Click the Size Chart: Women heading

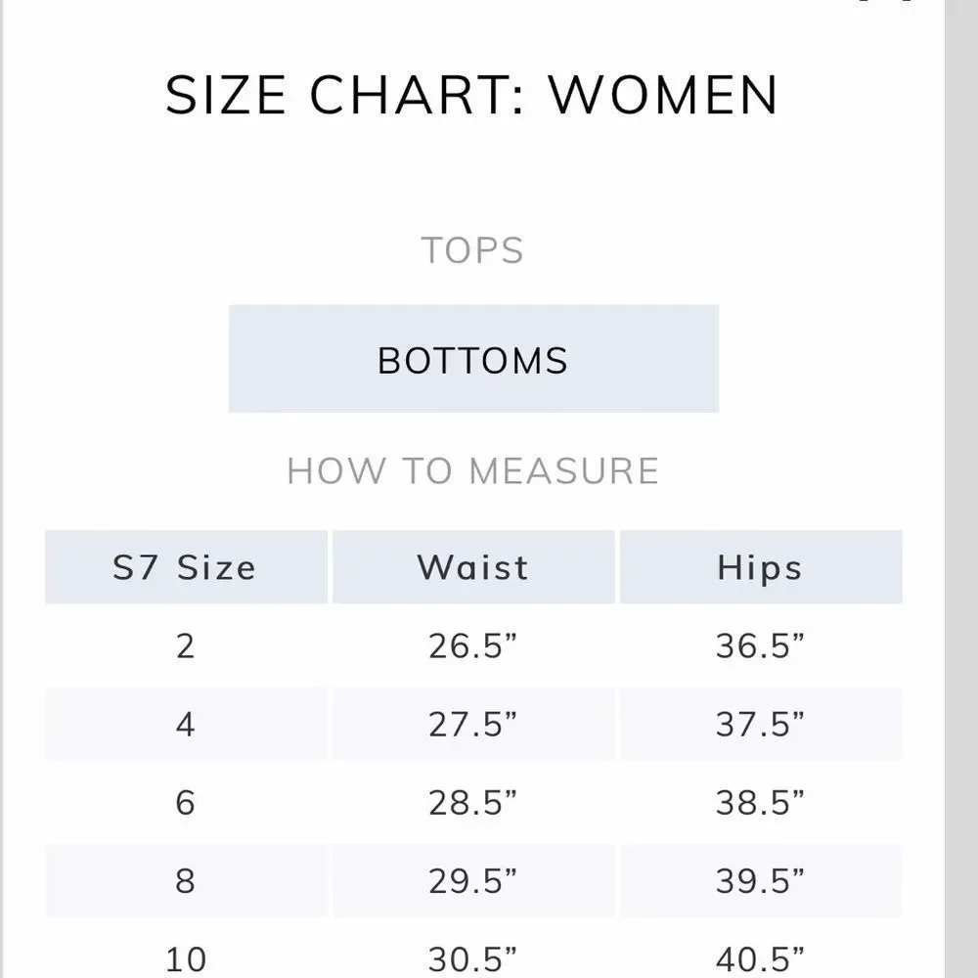click(472, 95)
